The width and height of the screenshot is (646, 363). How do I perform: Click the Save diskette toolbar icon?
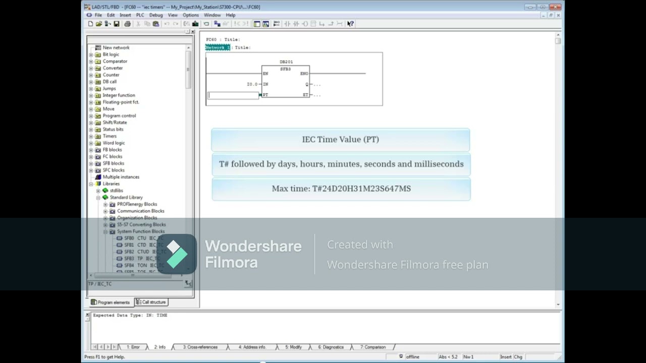pos(117,24)
